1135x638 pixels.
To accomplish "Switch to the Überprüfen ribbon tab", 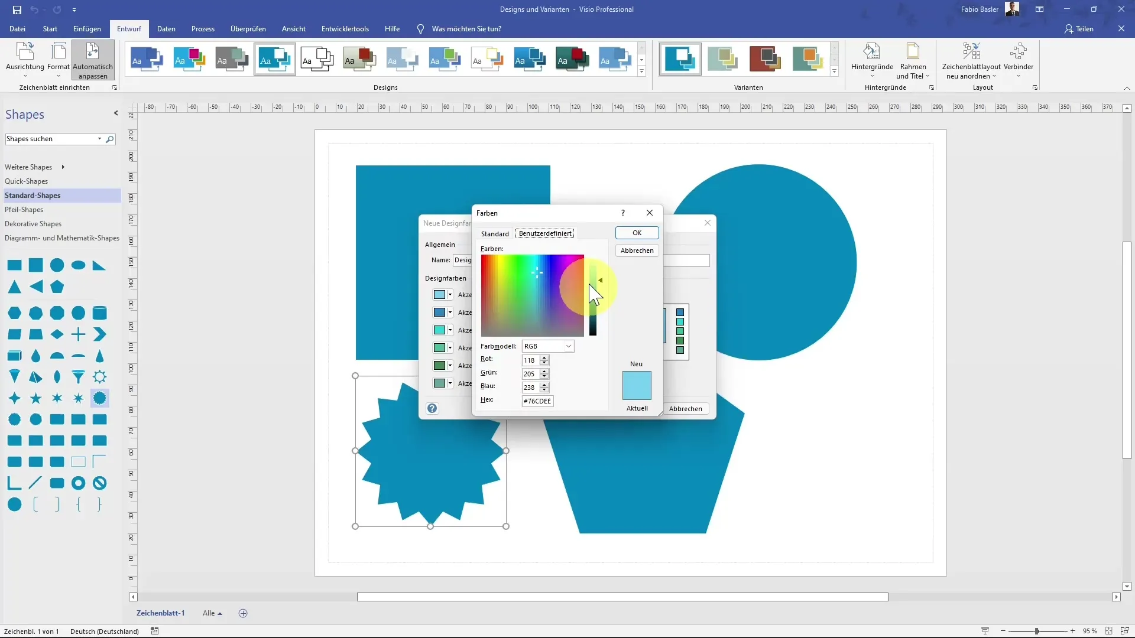I will pos(248,28).
